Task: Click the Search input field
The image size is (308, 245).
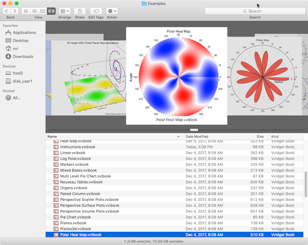Action: click(255, 11)
